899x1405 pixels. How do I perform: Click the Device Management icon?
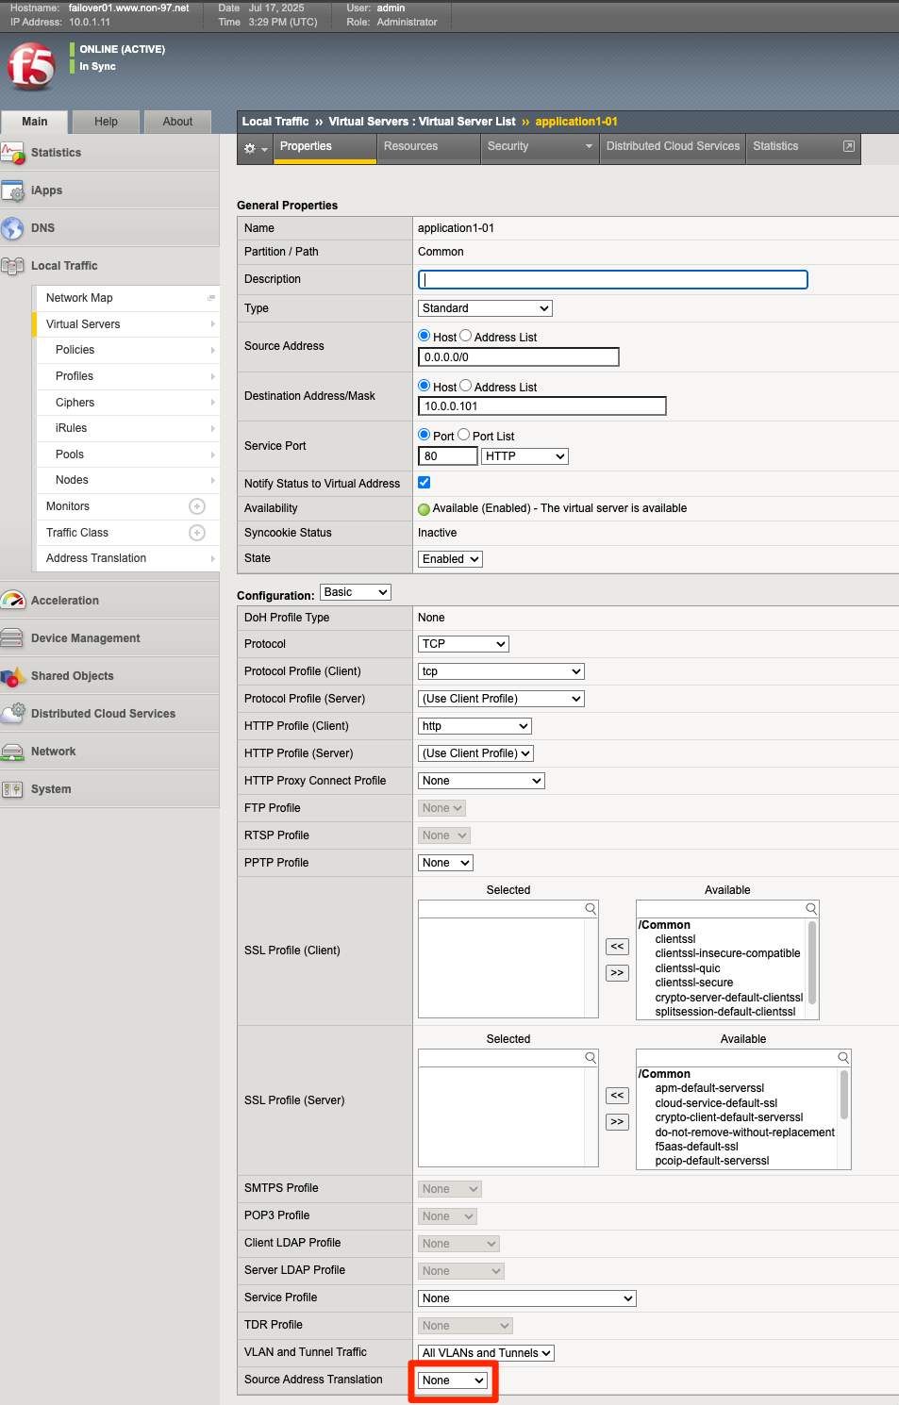coord(13,638)
